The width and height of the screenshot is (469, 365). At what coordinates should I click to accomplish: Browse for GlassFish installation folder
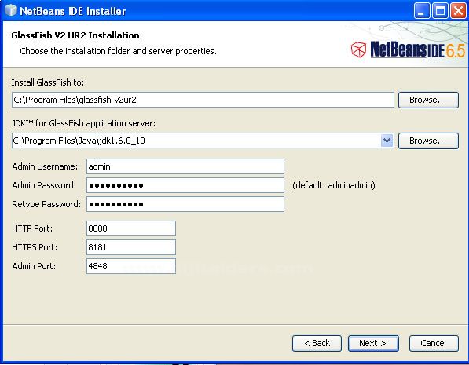pos(428,100)
